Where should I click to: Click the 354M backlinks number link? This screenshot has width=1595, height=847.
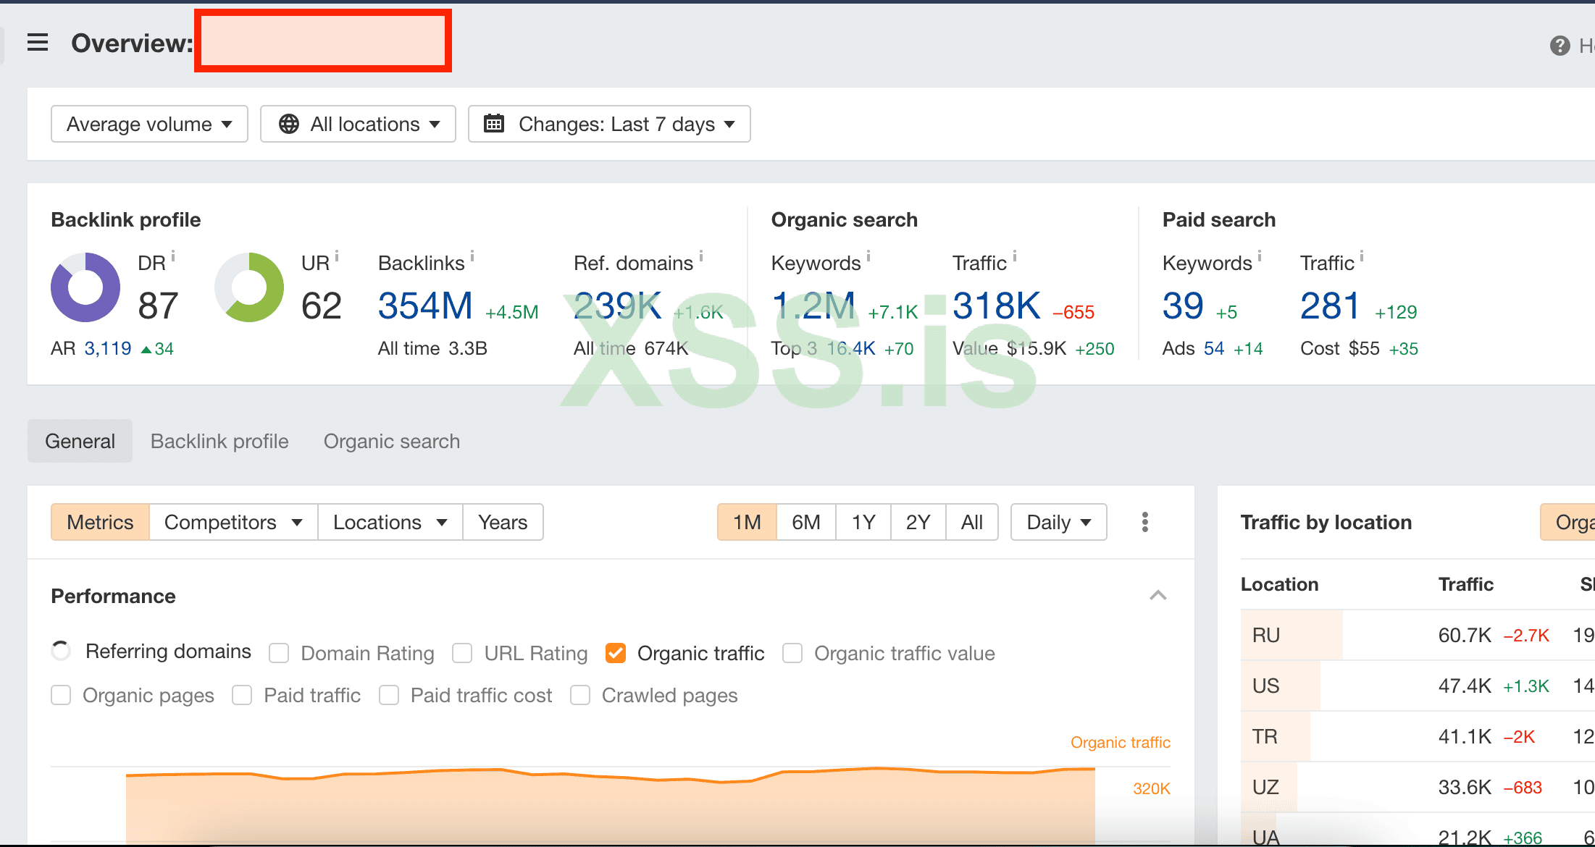[425, 305]
